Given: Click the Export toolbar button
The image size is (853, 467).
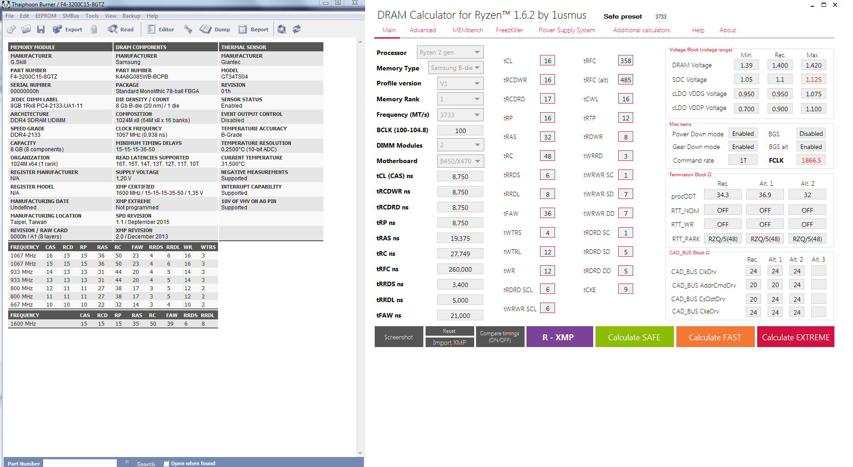Looking at the screenshot, I should [x=68, y=30].
